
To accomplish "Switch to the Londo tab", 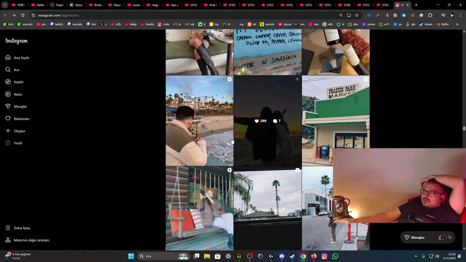I will pyautogui.click(x=134, y=5).
